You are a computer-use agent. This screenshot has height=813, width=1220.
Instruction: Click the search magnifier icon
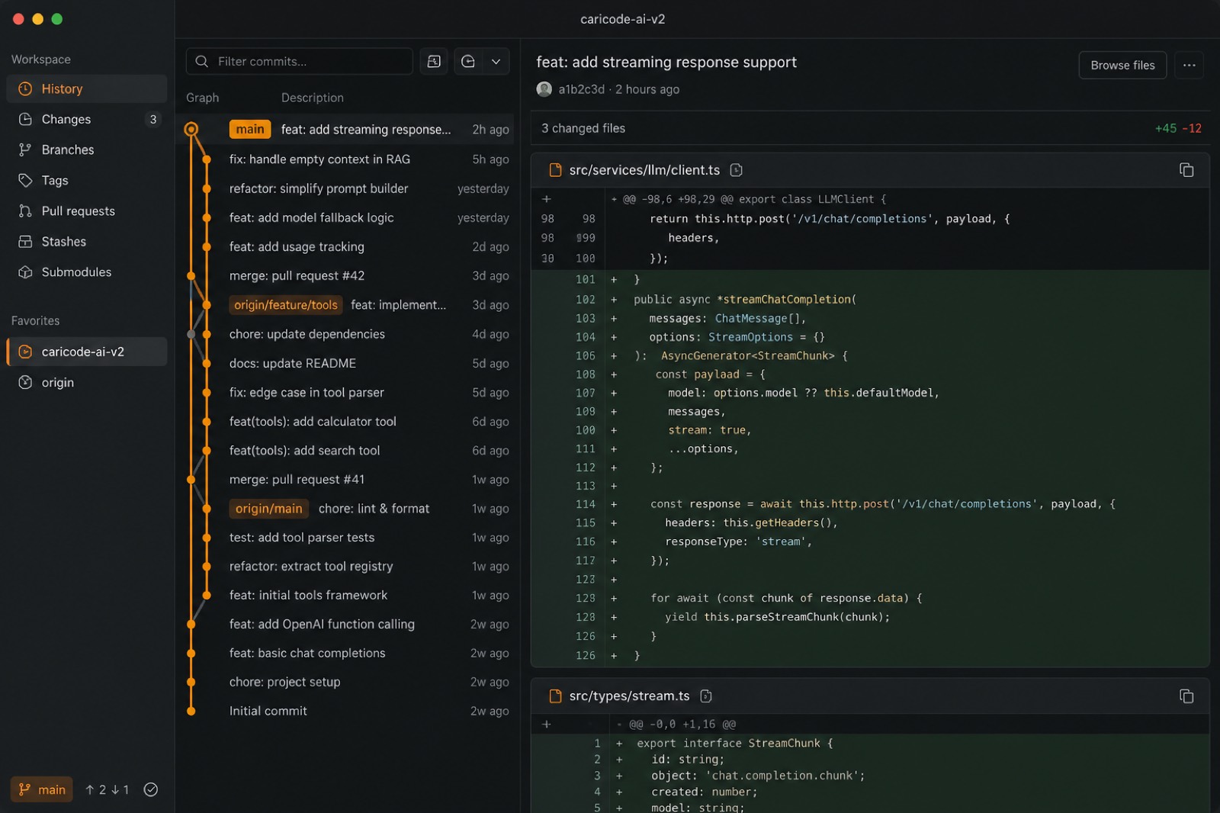201,61
